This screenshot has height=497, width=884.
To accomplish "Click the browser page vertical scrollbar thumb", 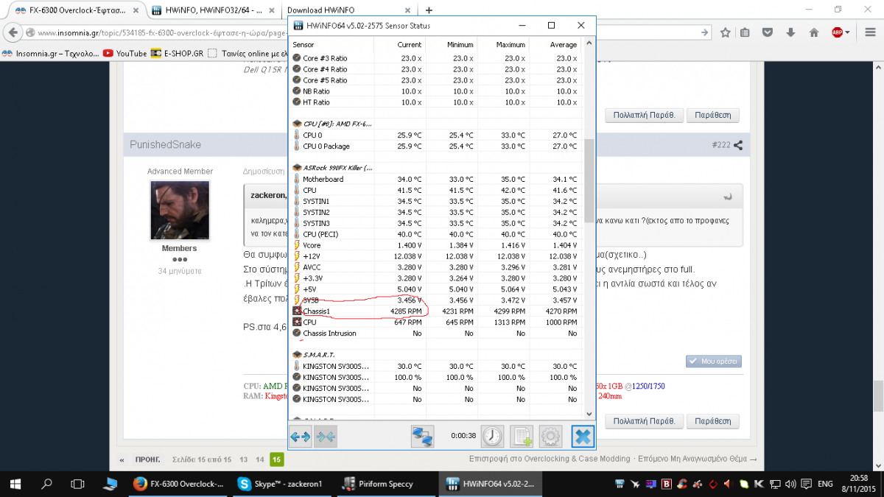I will tap(878, 395).
